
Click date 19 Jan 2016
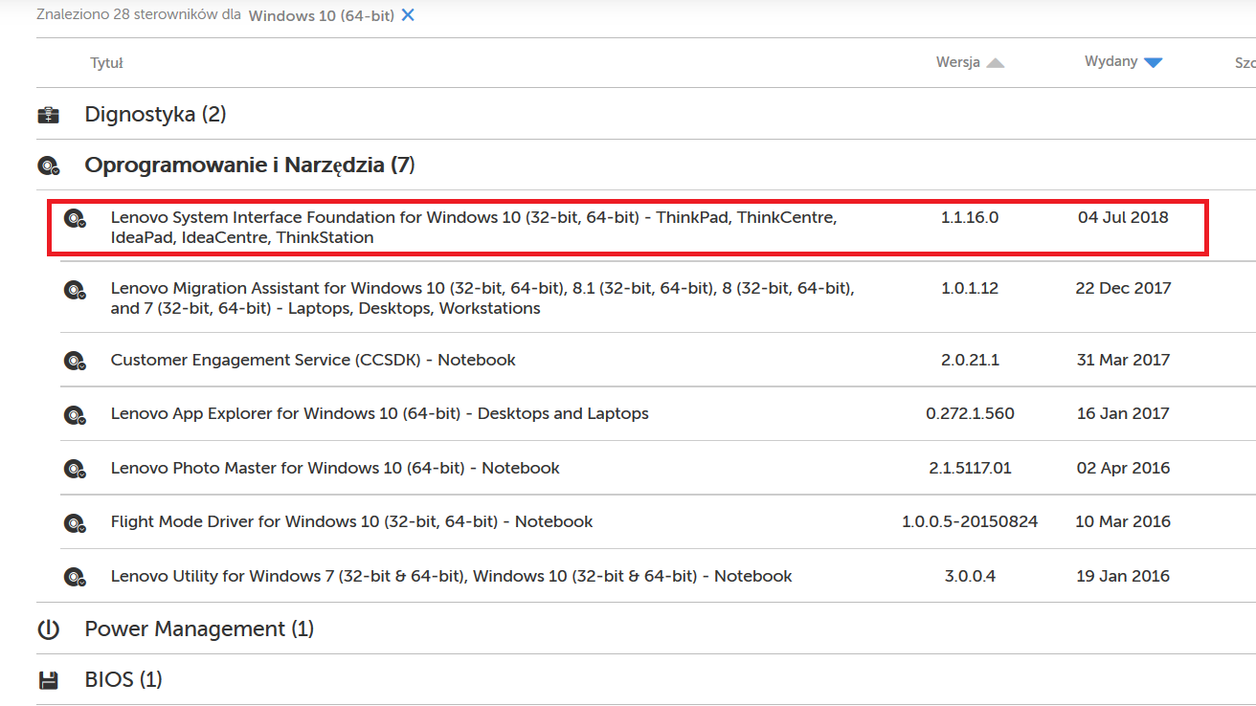pos(1123,576)
